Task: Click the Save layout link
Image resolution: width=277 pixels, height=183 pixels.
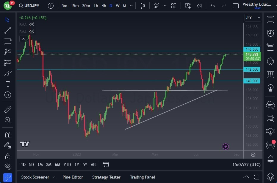Action: (257, 8)
